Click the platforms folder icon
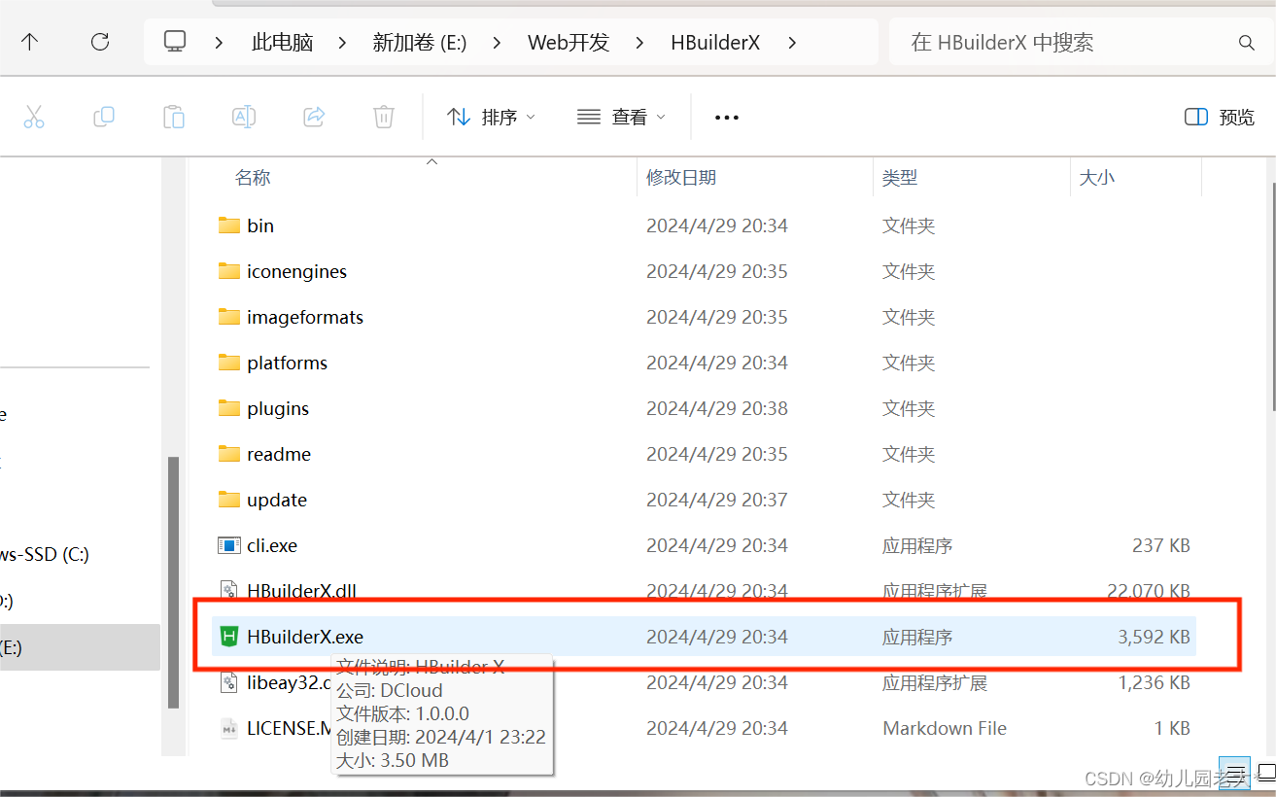Viewport: 1276px width, 797px height. coord(229,363)
